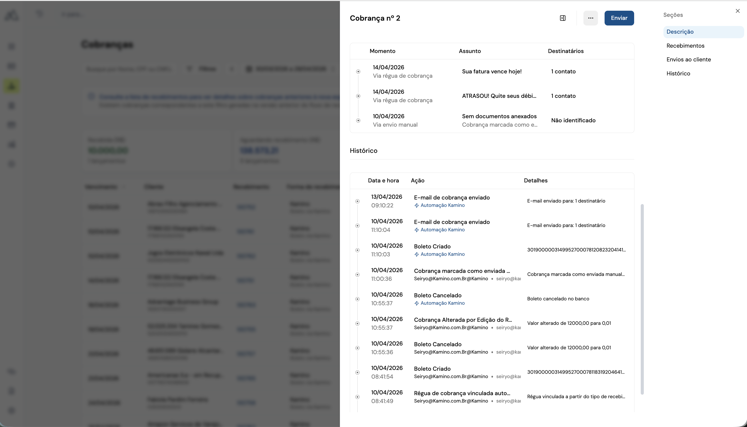The width and height of the screenshot is (747, 427).
Task: Open Envios ao cliente section
Action: 688,59
